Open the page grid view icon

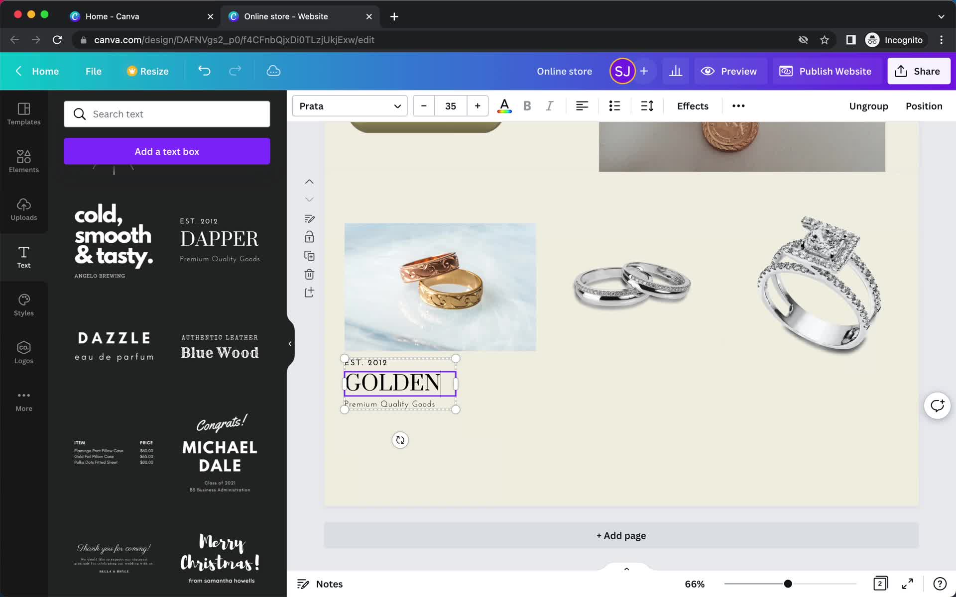pyautogui.click(x=880, y=584)
